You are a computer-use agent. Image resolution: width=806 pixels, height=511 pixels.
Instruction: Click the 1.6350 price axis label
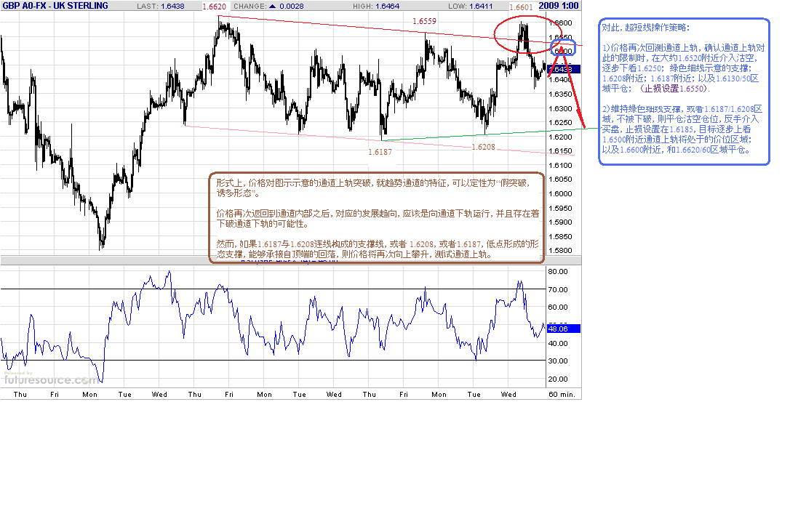tap(560, 94)
